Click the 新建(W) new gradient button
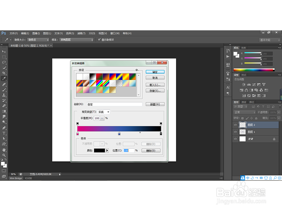This screenshot has width=282, height=211. (x=155, y=104)
